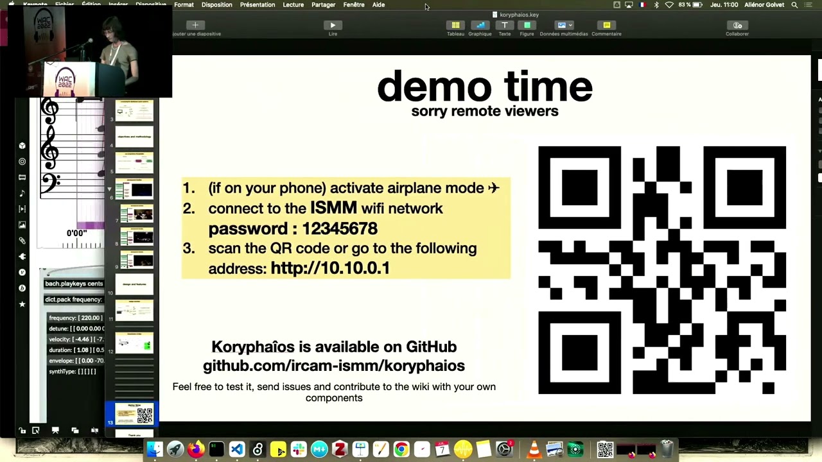
Task: Collapse the slide 6 group disclosure triangle
Action: point(109,189)
